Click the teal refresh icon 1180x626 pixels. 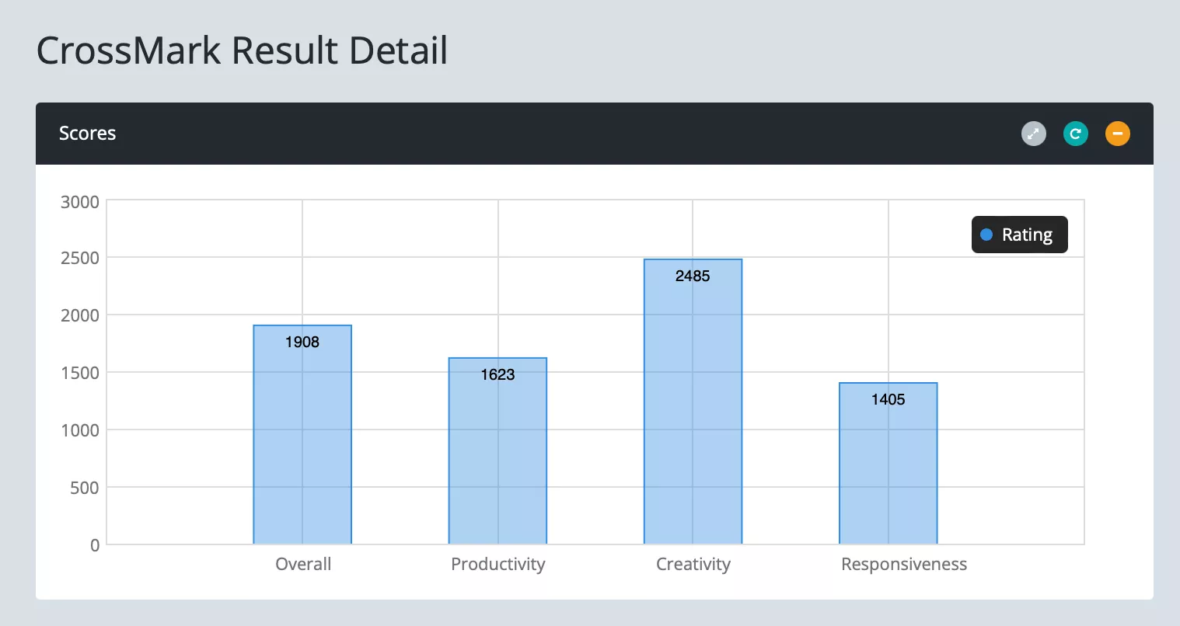pos(1075,134)
